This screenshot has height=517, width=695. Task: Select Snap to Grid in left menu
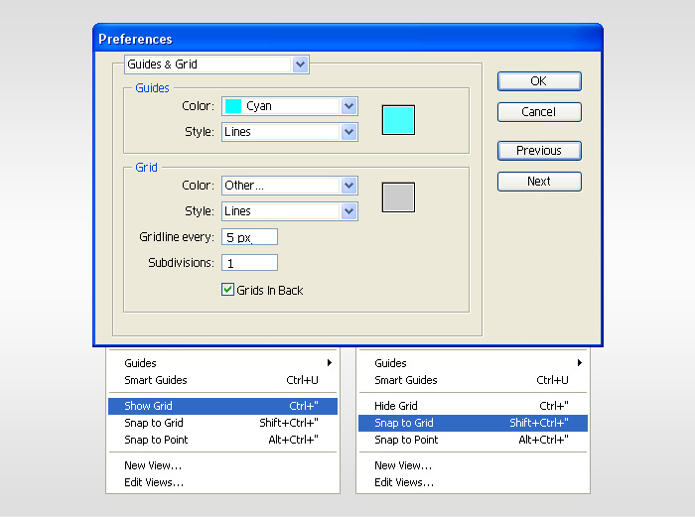coord(223,423)
